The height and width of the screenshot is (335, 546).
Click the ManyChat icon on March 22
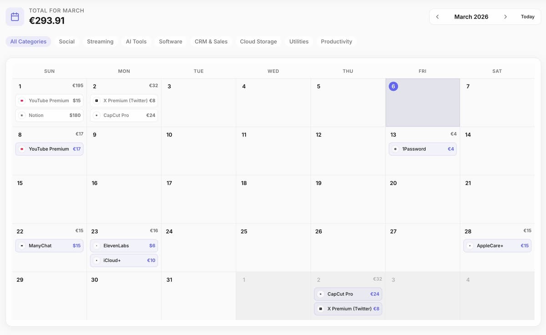21,245
